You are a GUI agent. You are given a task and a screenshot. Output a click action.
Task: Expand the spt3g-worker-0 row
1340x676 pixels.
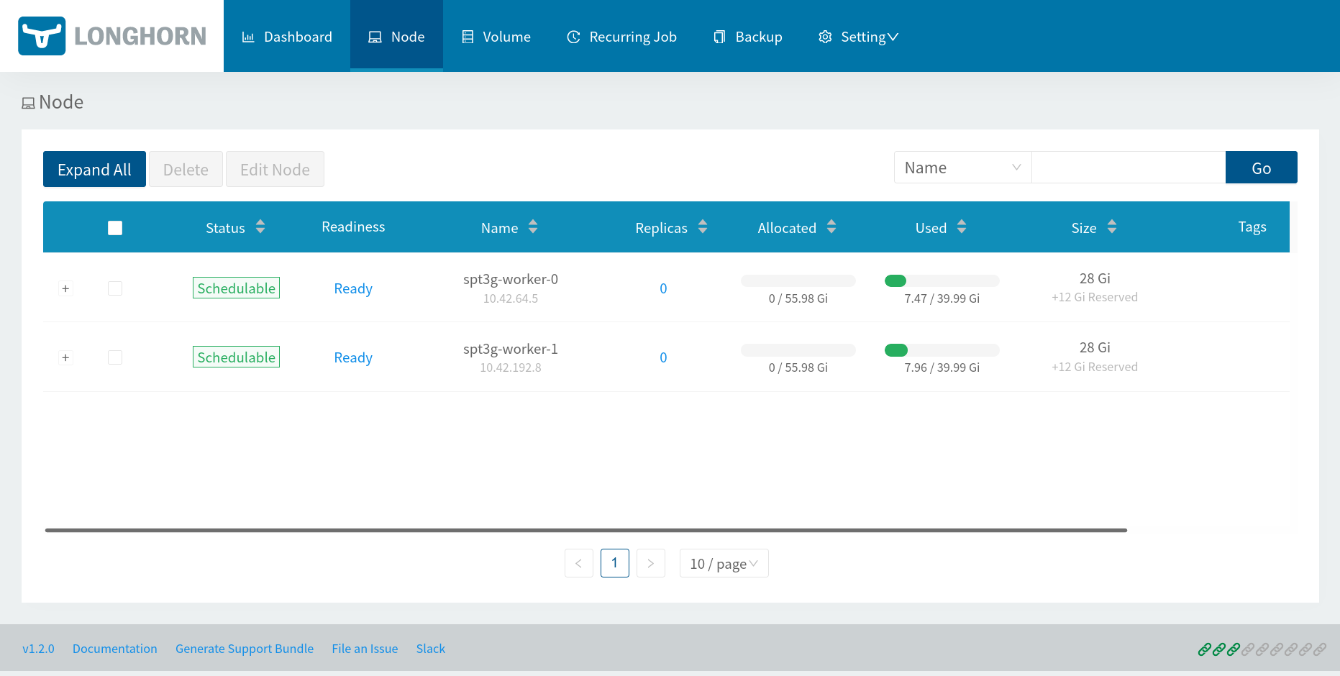65,288
